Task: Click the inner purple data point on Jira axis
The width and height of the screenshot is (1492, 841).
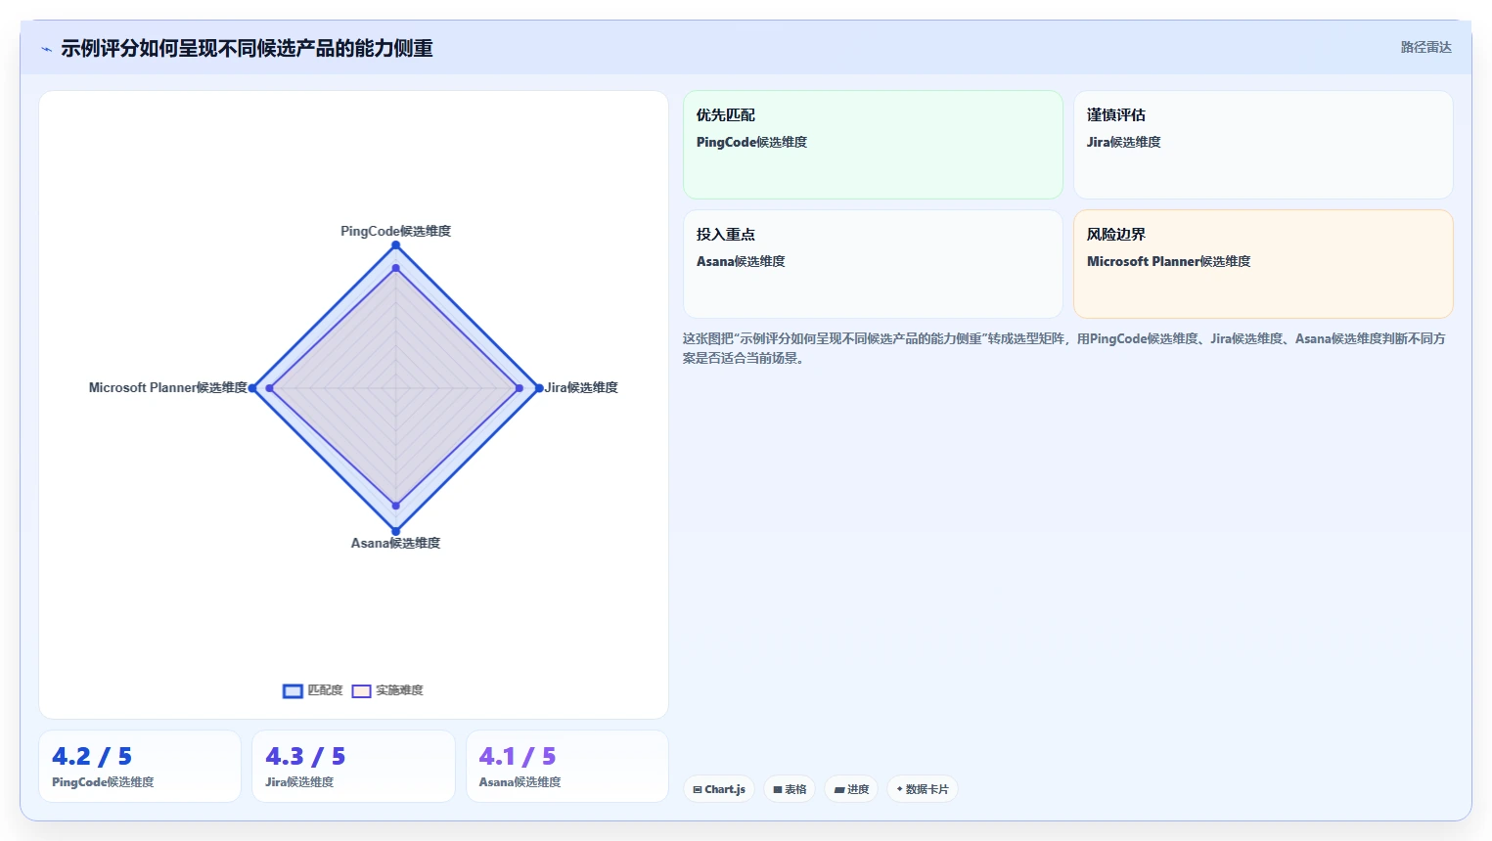Action: click(520, 388)
